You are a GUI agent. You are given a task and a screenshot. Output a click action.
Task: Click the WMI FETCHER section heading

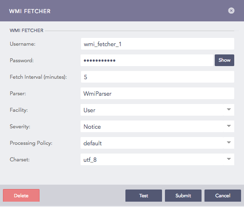point(26,31)
